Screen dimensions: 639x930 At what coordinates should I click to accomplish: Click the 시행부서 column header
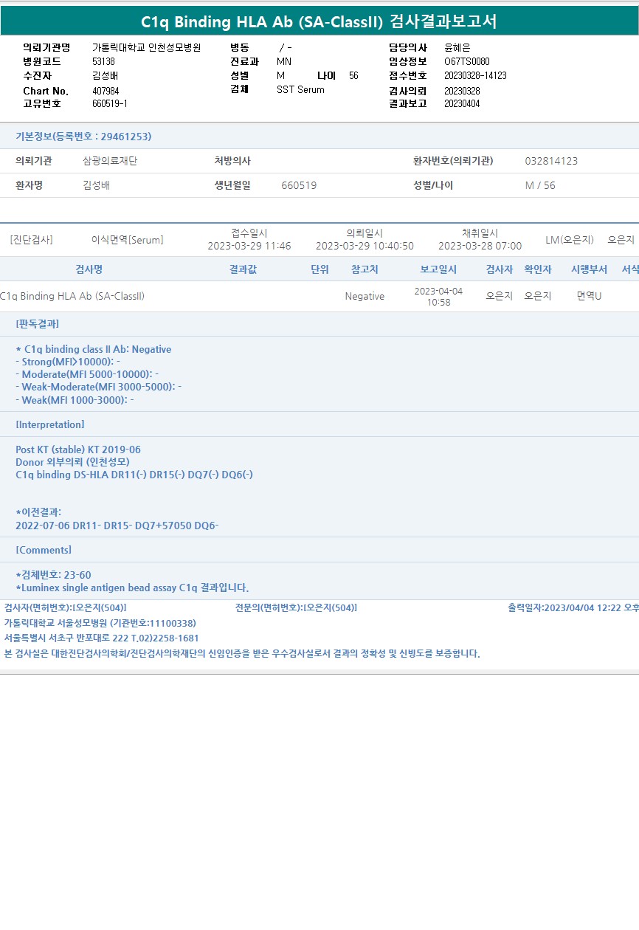589,269
